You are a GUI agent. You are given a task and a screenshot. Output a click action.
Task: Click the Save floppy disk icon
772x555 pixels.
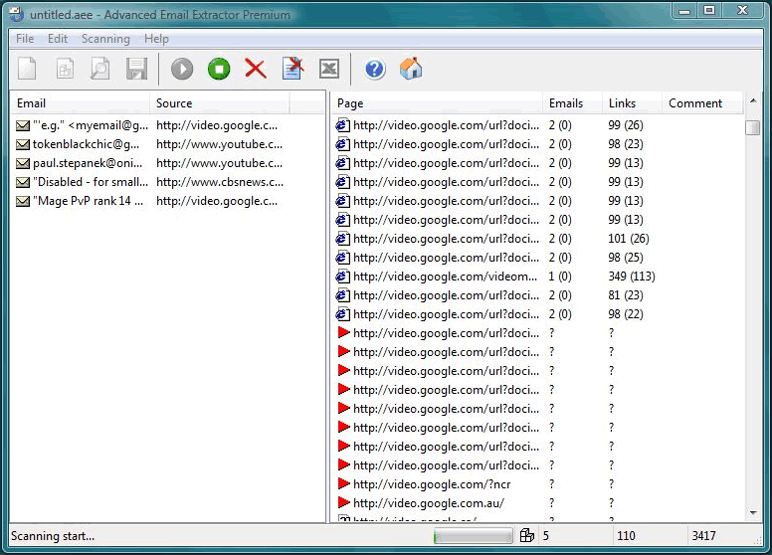coord(136,69)
